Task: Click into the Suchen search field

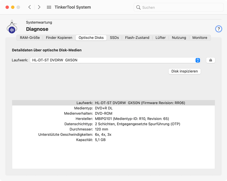Action: [x=179, y=7]
